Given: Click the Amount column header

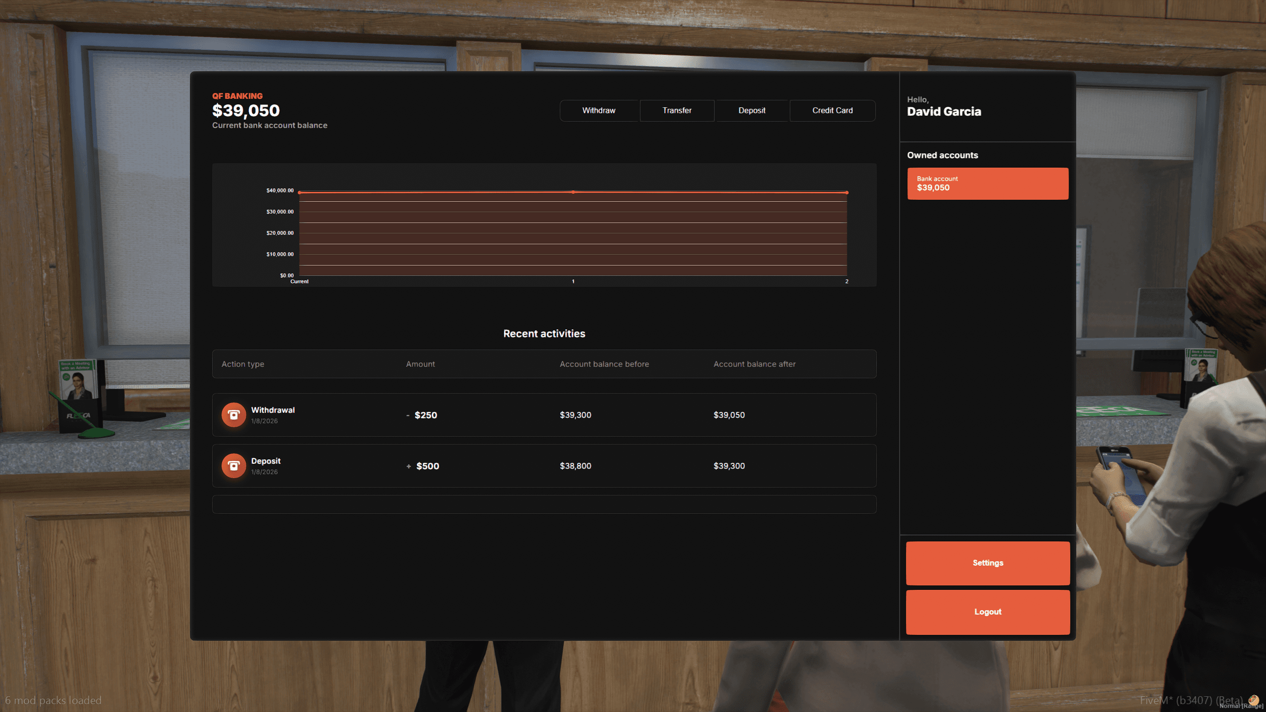Looking at the screenshot, I should 420,364.
